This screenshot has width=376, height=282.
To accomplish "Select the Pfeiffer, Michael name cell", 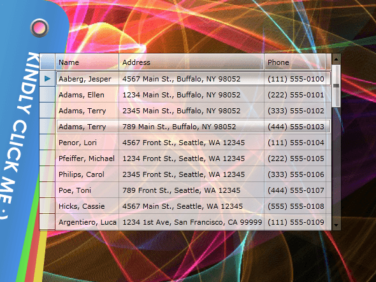I will [x=87, y=159].
